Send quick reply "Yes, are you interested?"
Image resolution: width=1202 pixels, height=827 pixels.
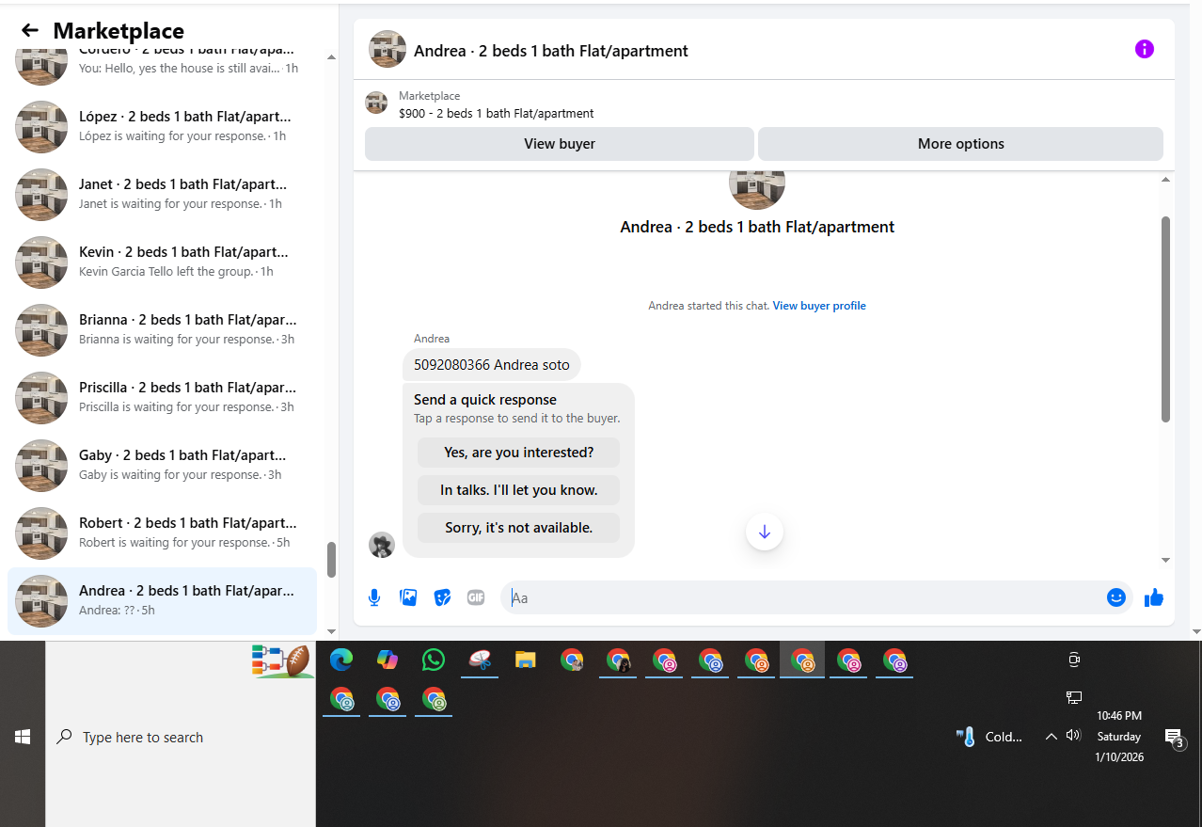[x=518, y=453]
